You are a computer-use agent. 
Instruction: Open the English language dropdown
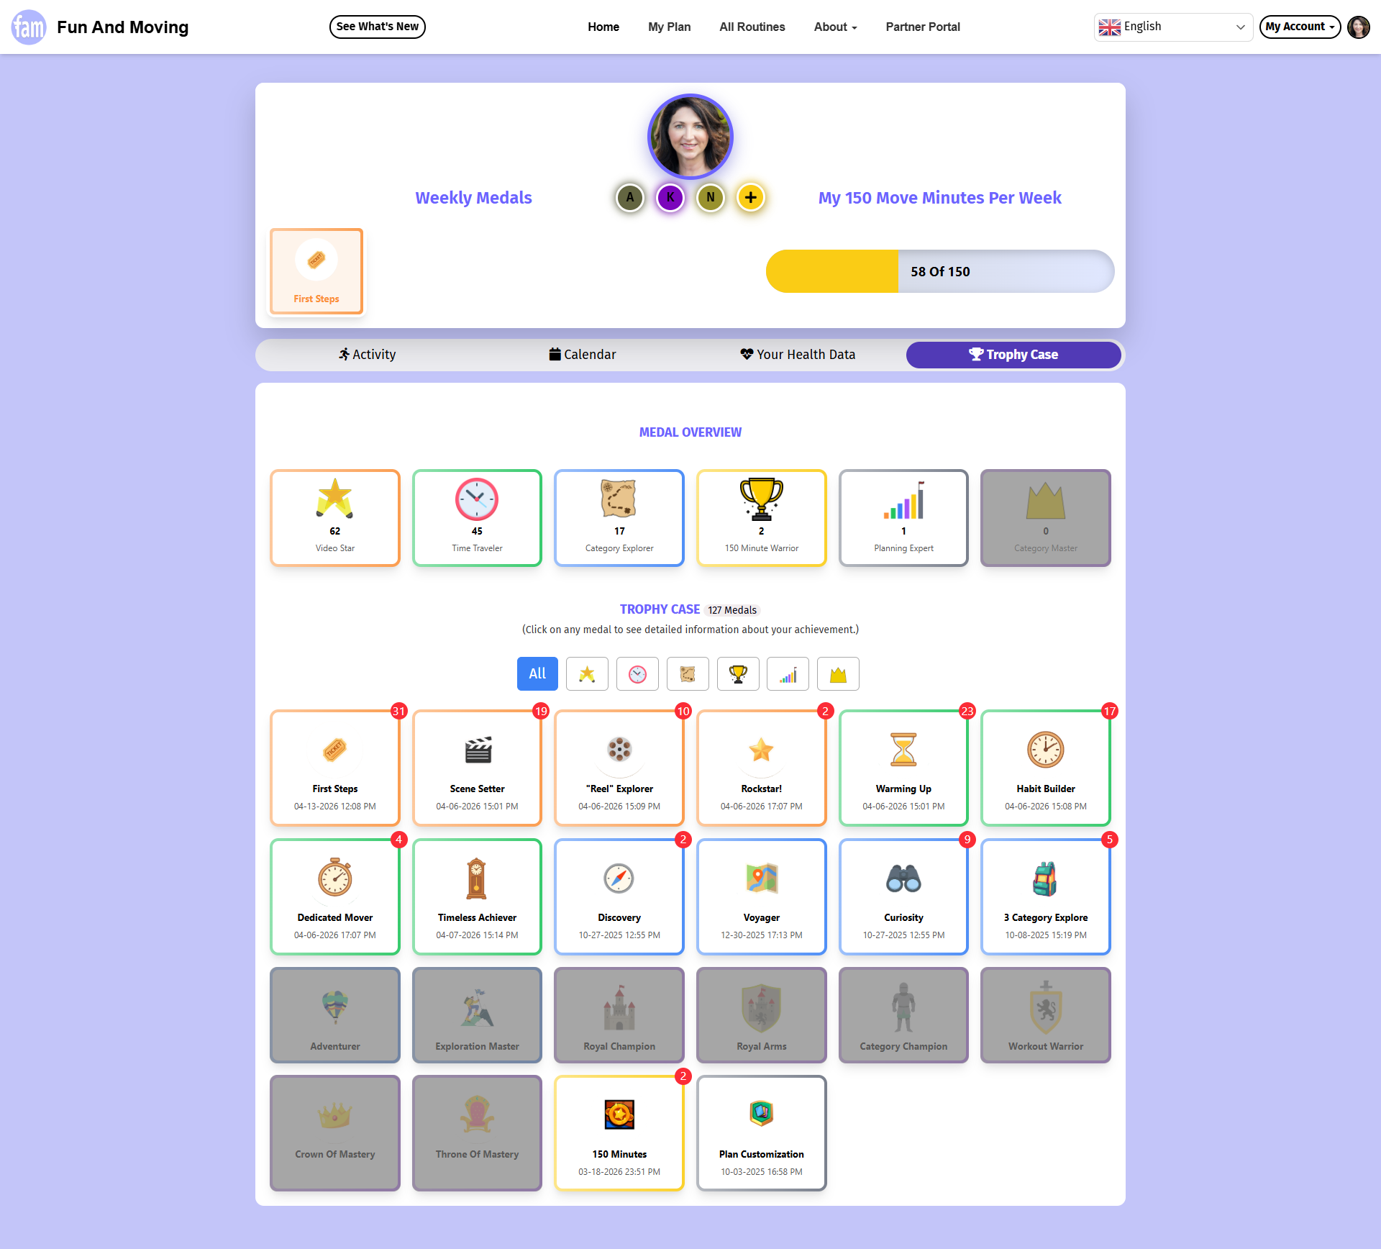[x=1172, y=27]
